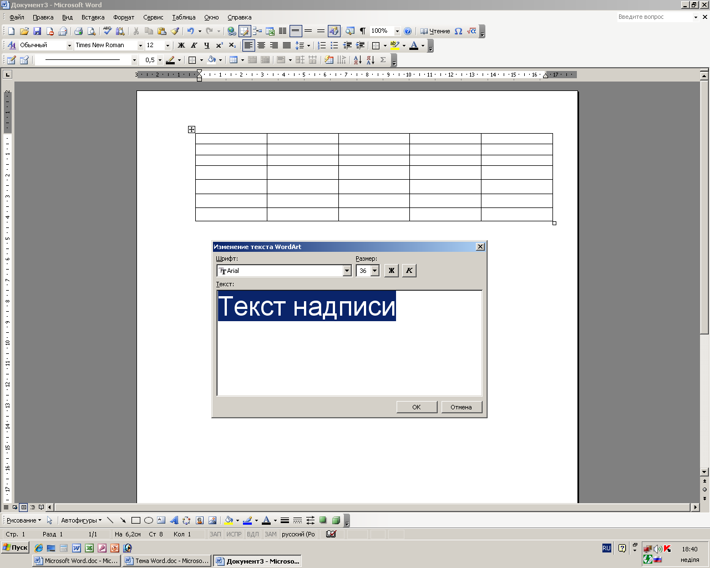
Task: Cut selection with the scissors icon
Action: pos(136,31)
